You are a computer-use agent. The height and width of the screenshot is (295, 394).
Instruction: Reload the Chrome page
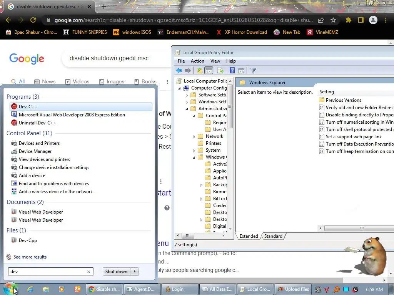coord(33,20)
